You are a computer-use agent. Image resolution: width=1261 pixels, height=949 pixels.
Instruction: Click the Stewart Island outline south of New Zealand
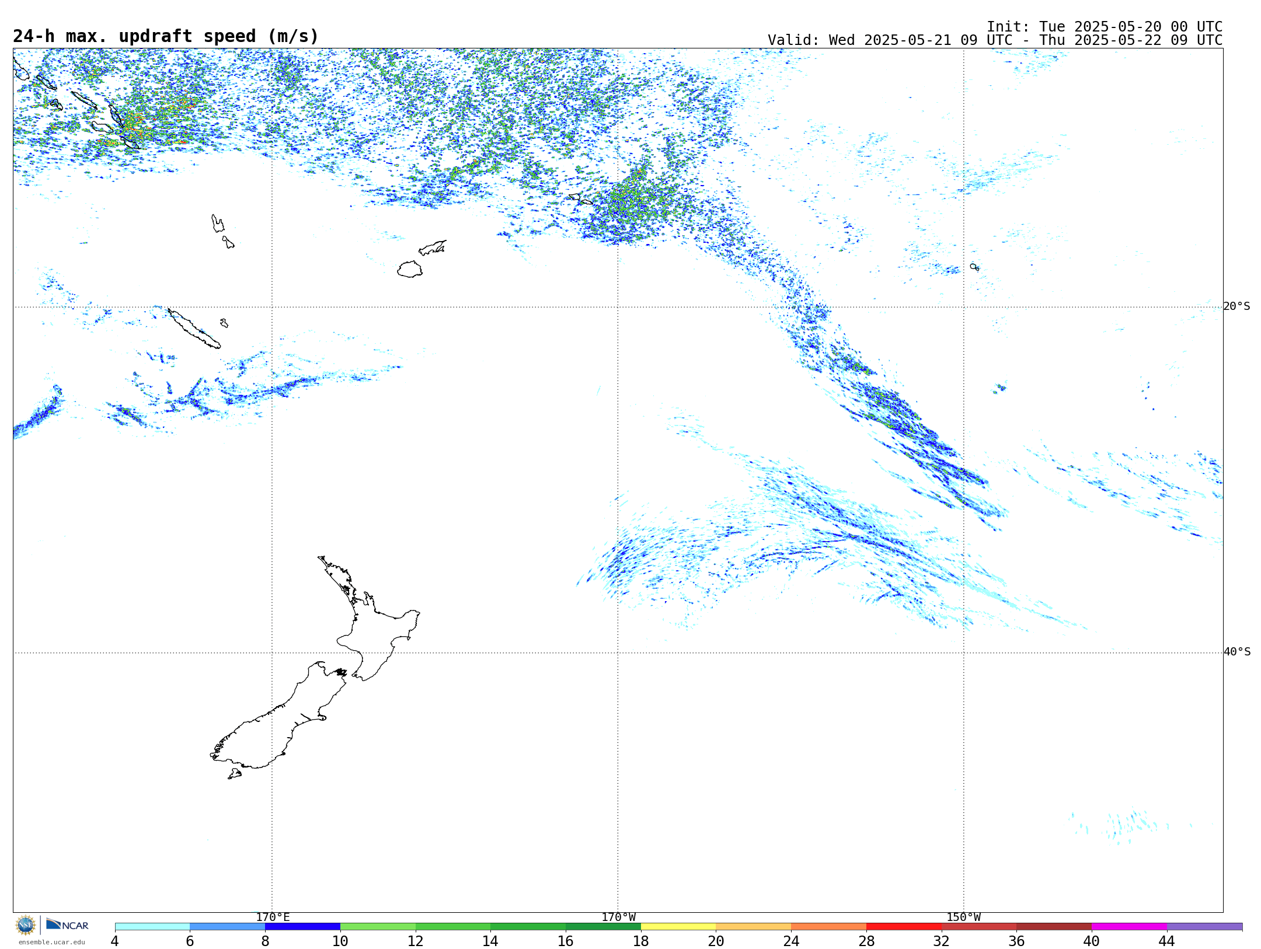tap(235, 774)
